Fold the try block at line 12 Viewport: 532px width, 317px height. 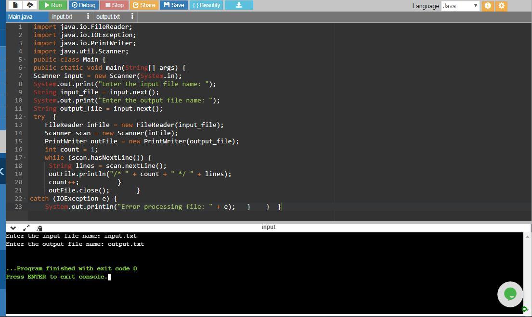25,117
